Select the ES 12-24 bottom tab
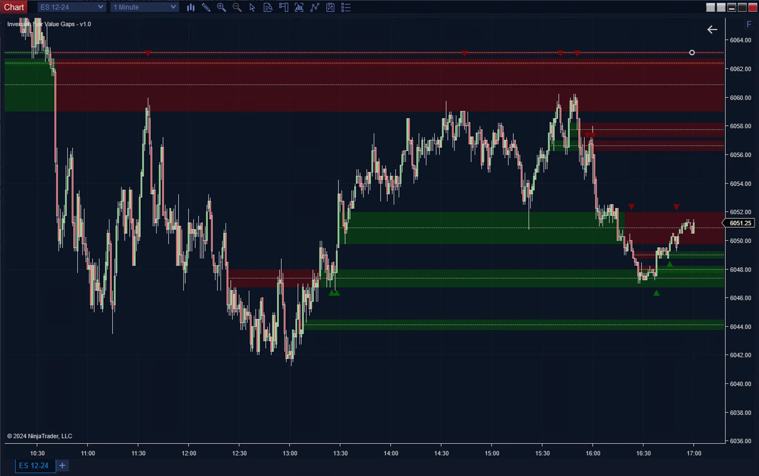 coord(34,465)
